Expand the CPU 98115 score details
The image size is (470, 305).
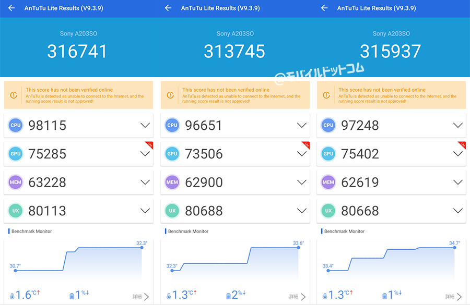pos(145,125)
